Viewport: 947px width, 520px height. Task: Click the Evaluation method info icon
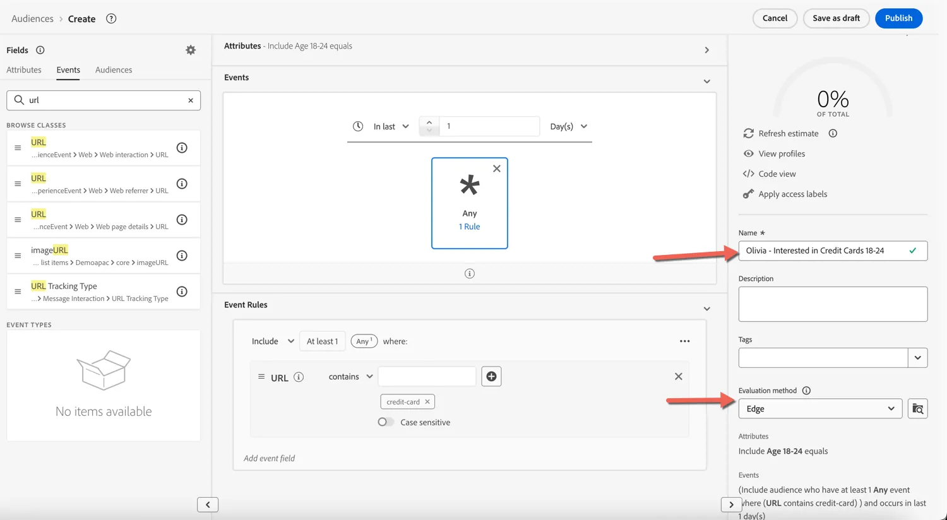(806, 391)
